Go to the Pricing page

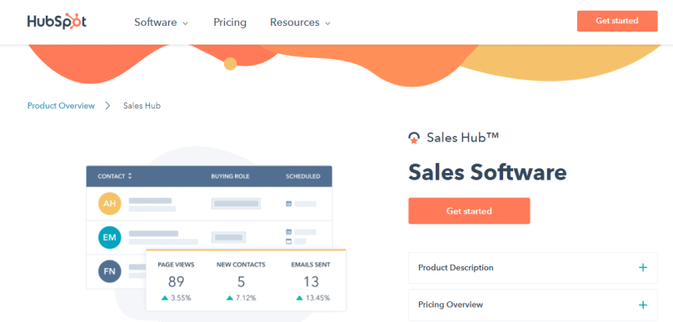click(x=230, y=22)
